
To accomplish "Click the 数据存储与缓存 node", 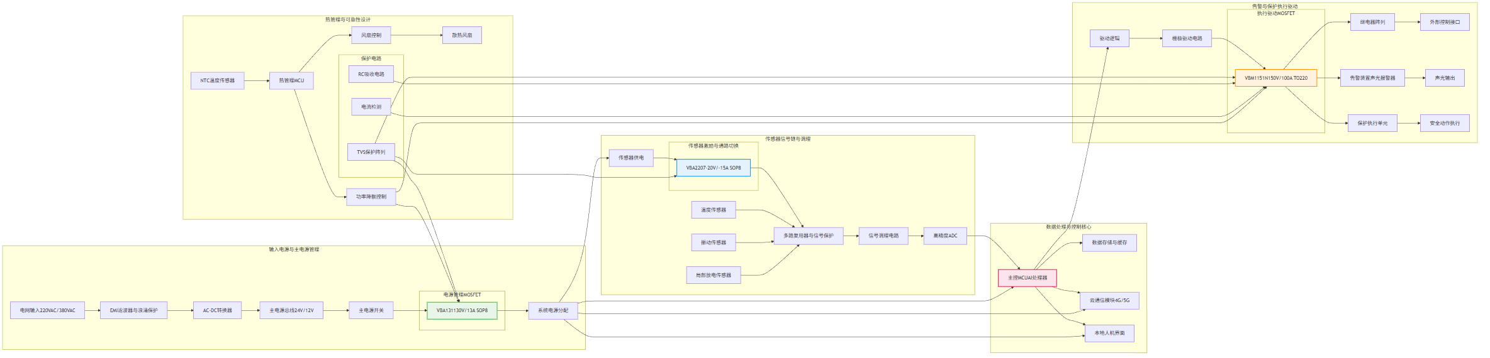I will pyautogui.click(x=1109, y=242).
